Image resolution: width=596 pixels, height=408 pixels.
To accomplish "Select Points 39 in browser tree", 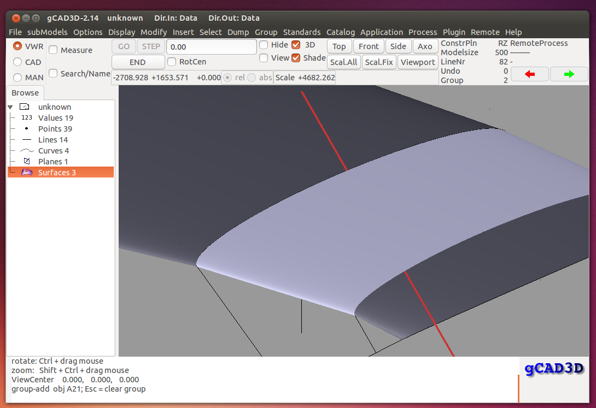I will (x=61, y=129).
